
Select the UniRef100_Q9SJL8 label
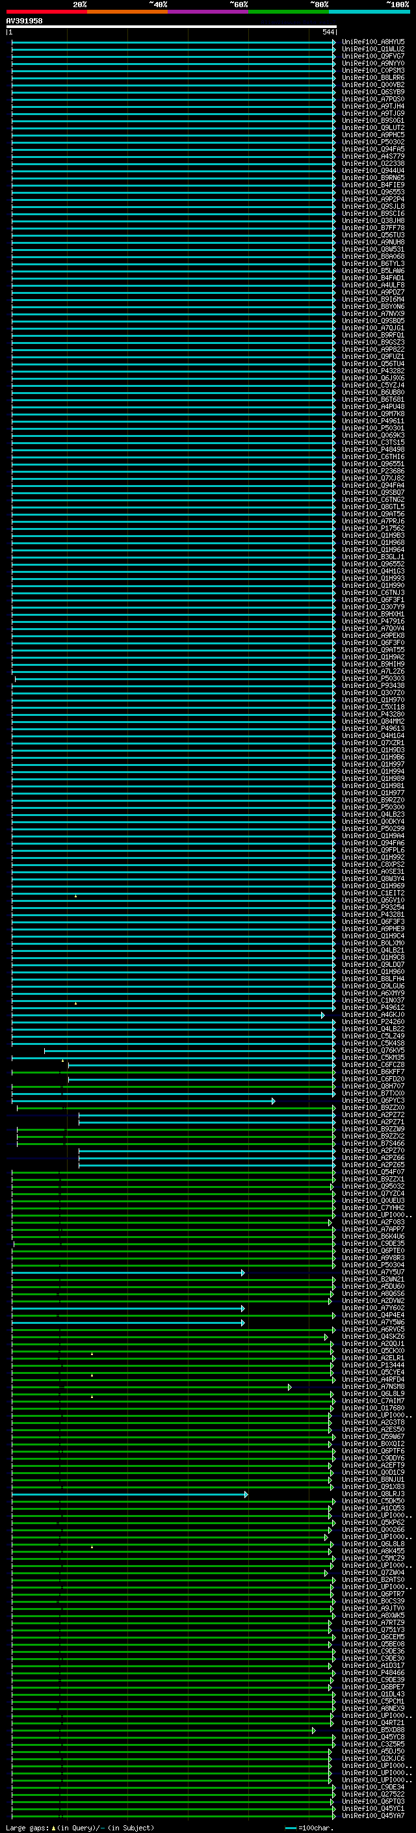[372, 206]
